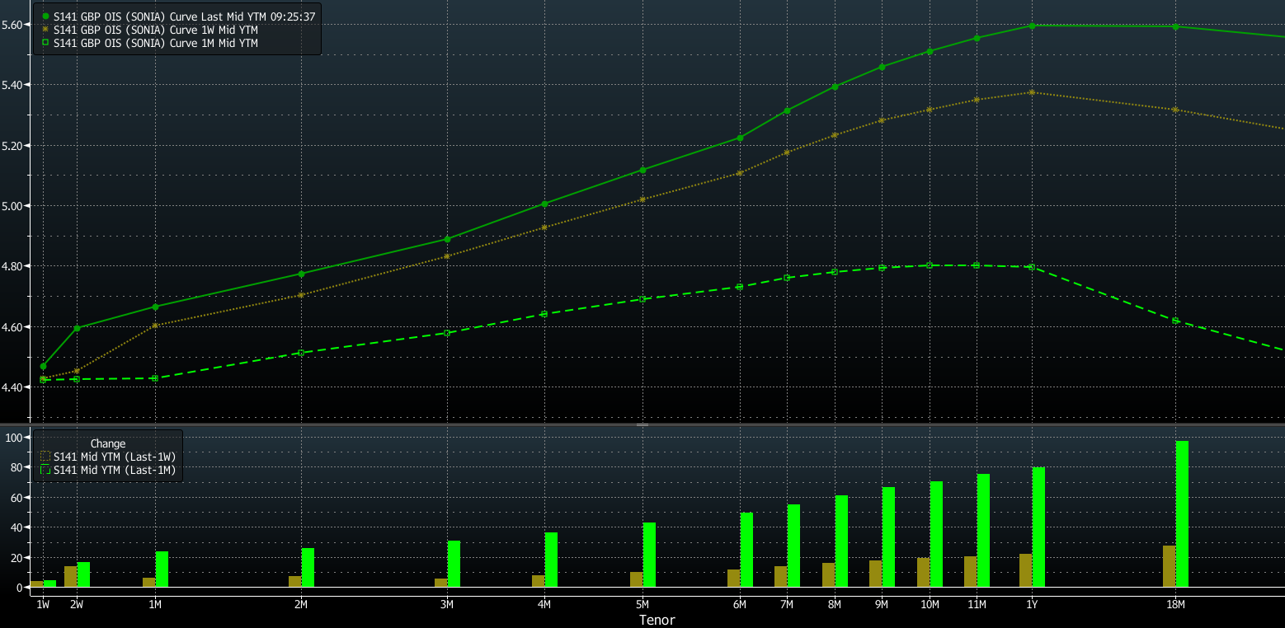Click the 1W tenor label
Viewport: 1285px width, 628px height.
43,604
